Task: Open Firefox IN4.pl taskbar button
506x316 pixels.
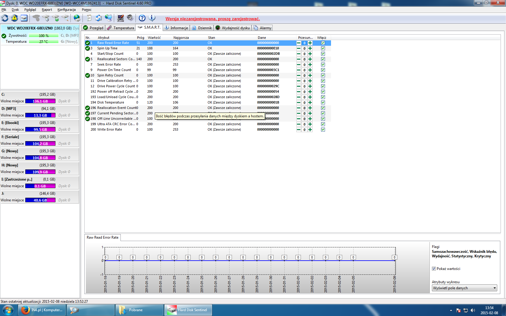Action: click(42, 310)
